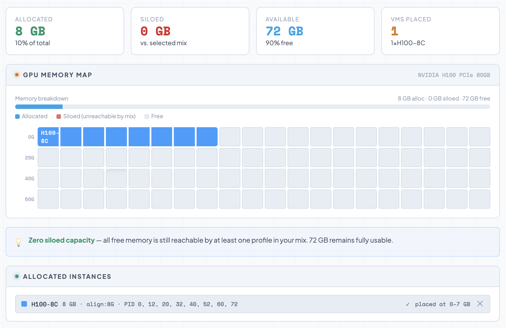Click the blue Allocated legend swatch

click(x=17, y=117)
